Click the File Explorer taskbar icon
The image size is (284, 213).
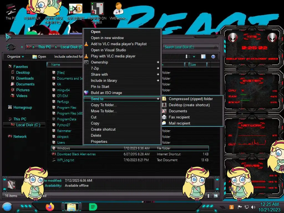pyautogui.click(x=72, y=207)
